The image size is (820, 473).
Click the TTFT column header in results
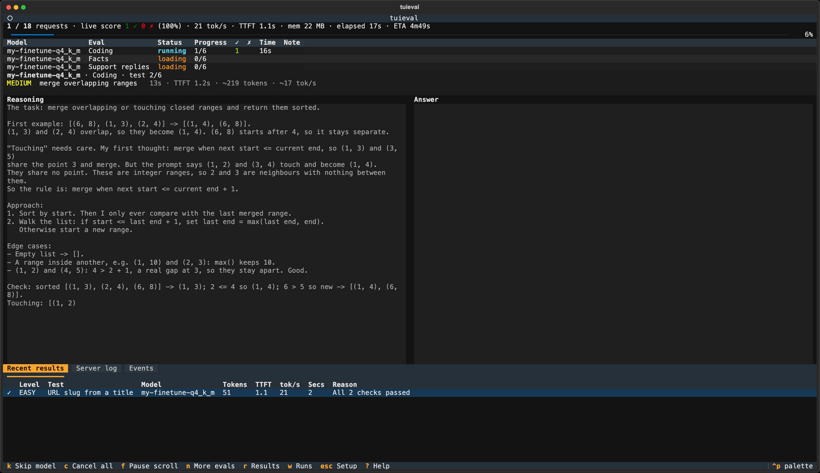pyautogui.click(x=263, y=385)
